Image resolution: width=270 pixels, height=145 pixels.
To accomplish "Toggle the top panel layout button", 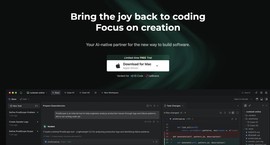I will click(x=256, y=99).
